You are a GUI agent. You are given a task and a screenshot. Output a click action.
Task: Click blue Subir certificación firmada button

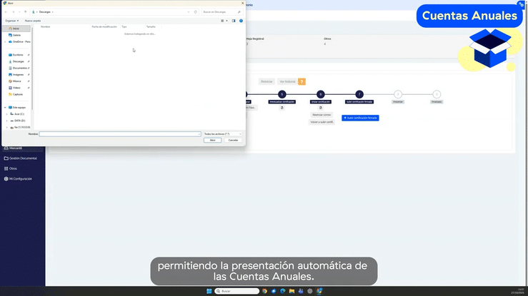pyautogui.click(x=360, y=118)
